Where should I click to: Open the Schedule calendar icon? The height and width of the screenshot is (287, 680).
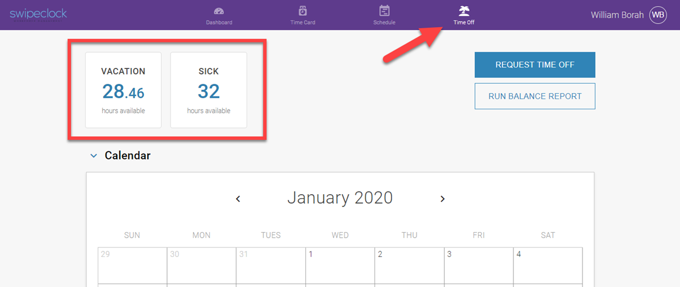coord(384,11)
